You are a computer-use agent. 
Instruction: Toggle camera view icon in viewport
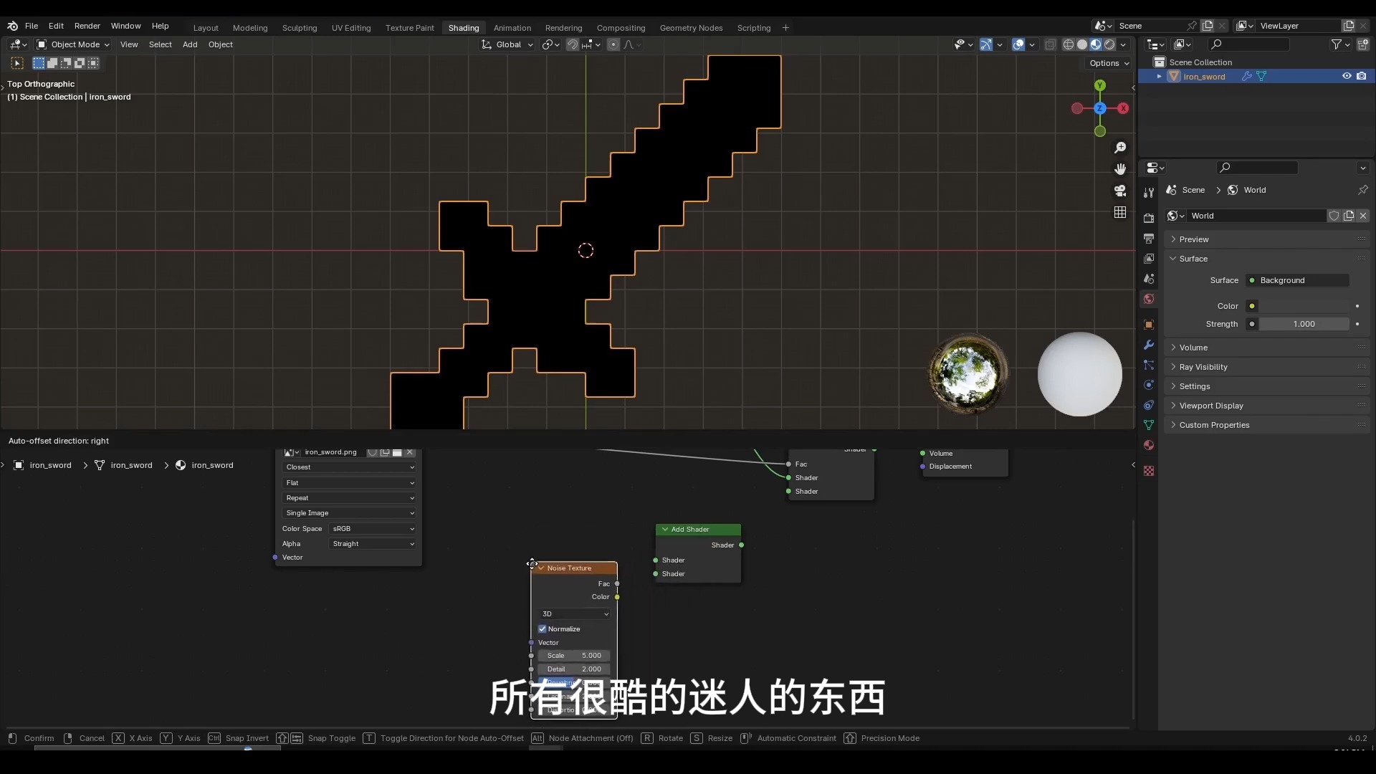(x=1120, y=191)
